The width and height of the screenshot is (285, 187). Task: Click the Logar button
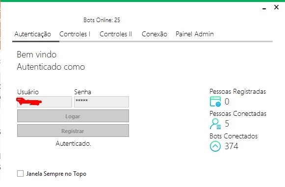73,116
